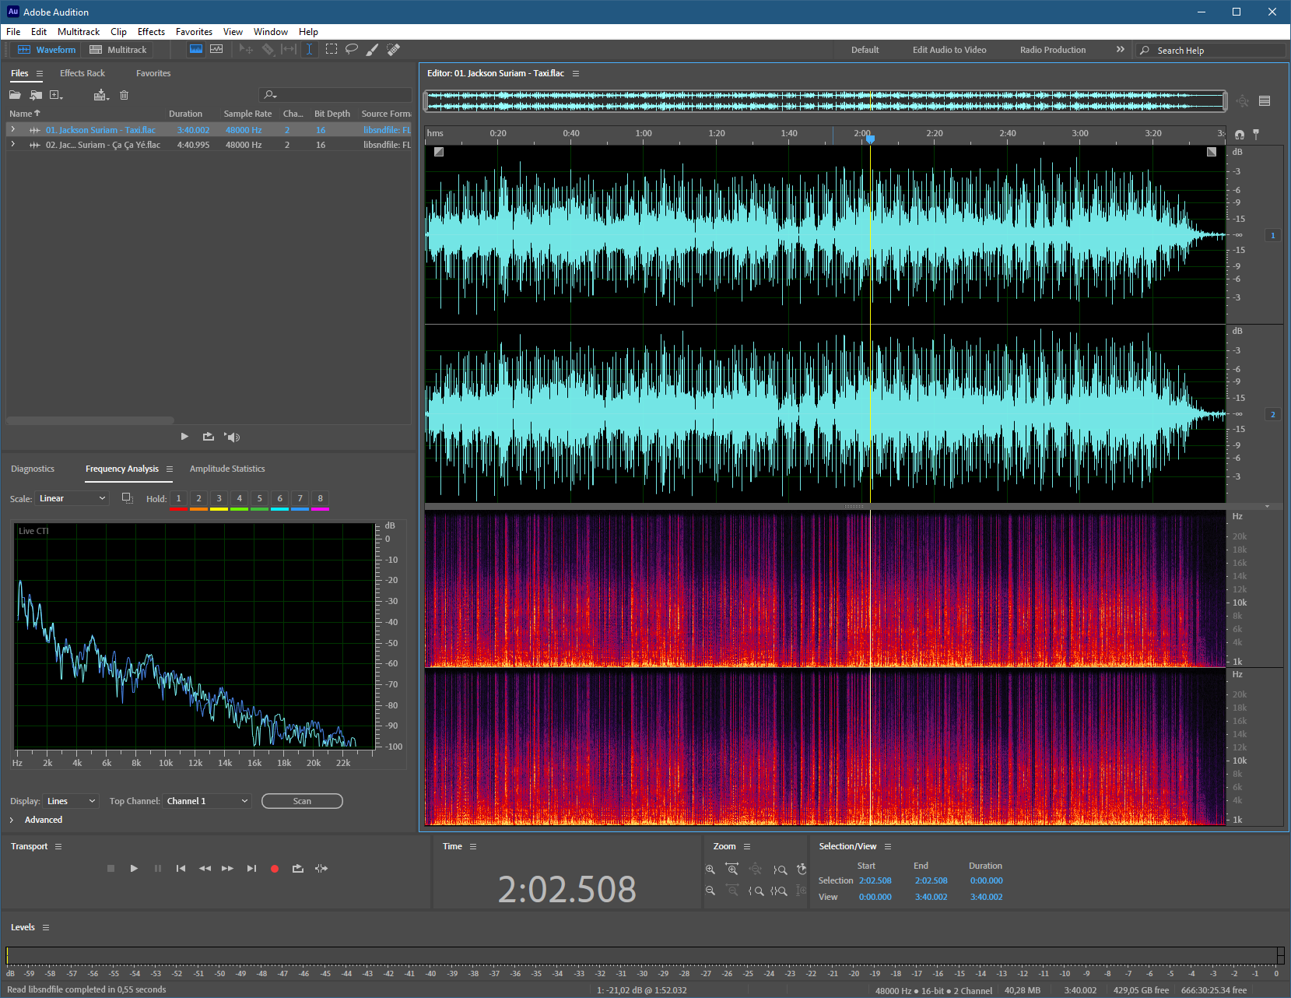Switch to Multitrack view
1291x998 pixels.
[118, 49]
